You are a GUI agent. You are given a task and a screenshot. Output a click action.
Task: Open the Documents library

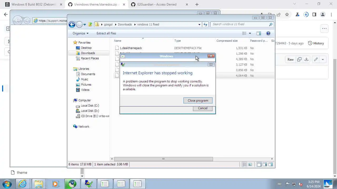pos(88,74)
